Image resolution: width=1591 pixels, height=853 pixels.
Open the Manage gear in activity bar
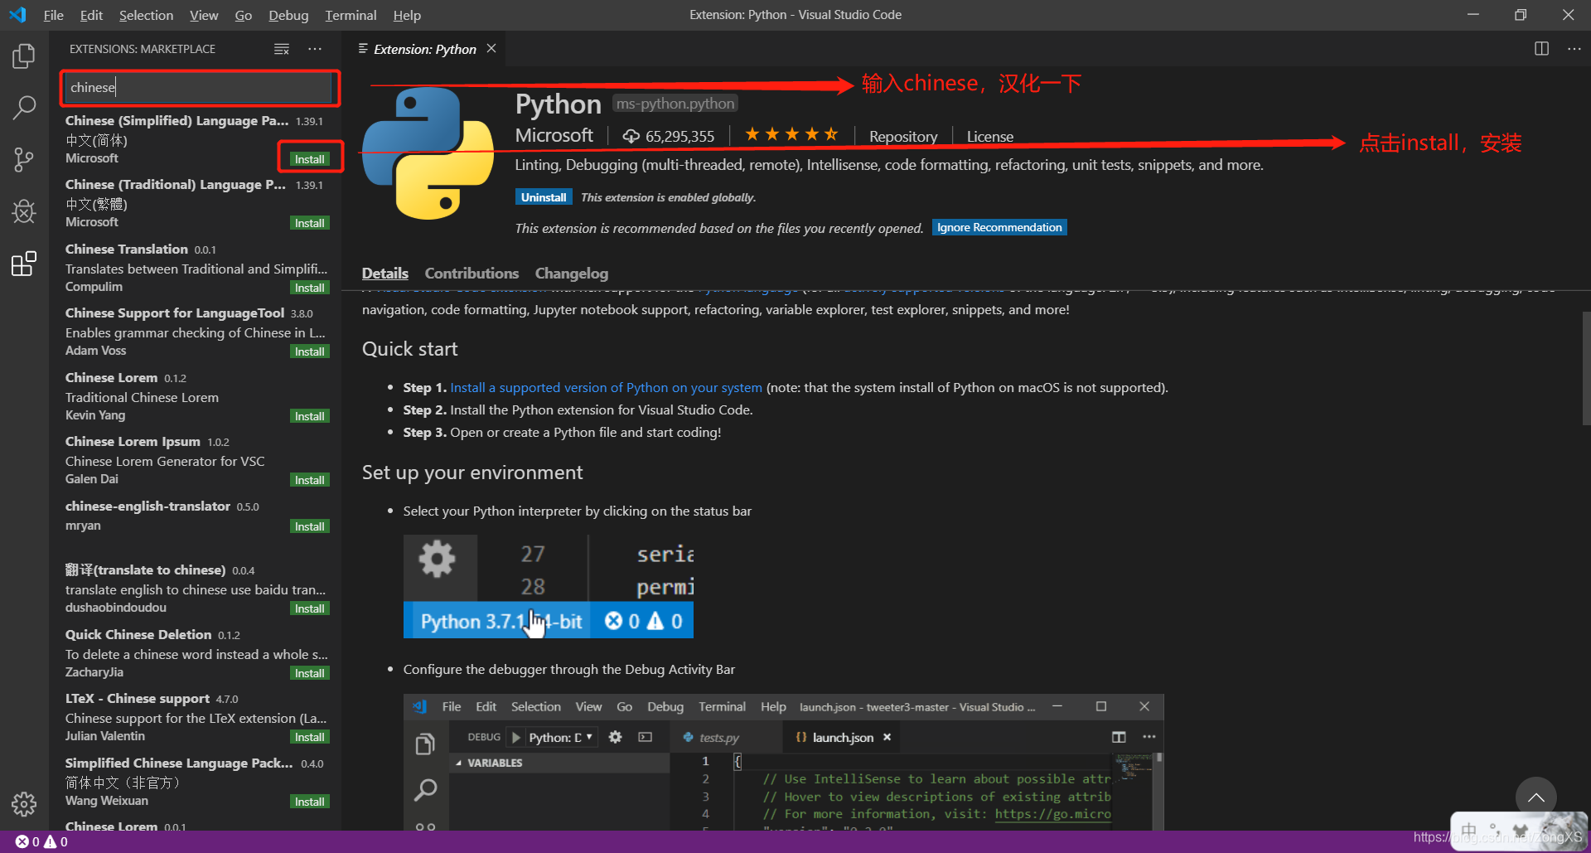point(24,803)
